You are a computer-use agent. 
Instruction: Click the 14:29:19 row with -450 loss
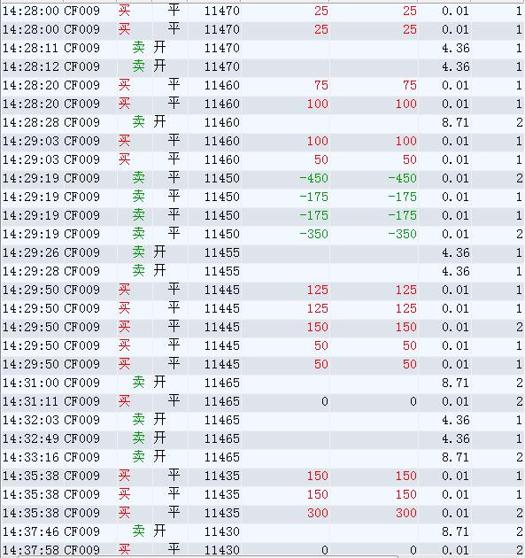click(262, 178)
